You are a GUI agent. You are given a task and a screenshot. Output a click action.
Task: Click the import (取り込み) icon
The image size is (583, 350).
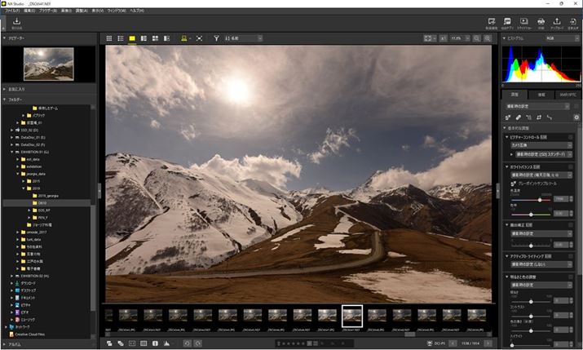point(16,23)
